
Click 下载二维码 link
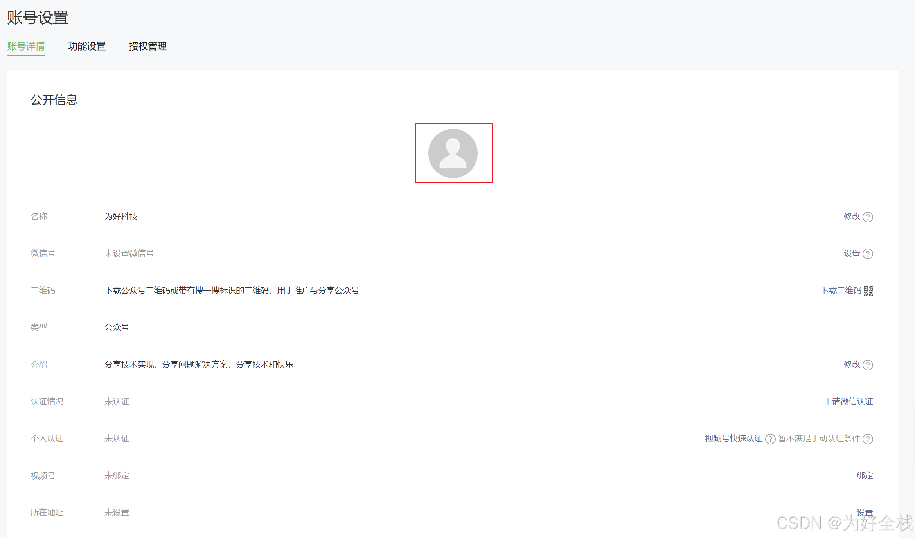pos(841,291)
